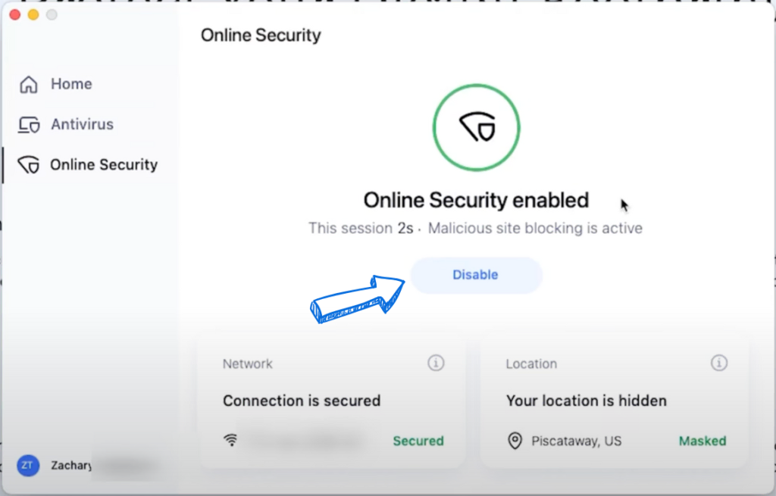Click the Wi-Fi icon in Network card
The width and height of the screenshot is (776, 496).
231,440
